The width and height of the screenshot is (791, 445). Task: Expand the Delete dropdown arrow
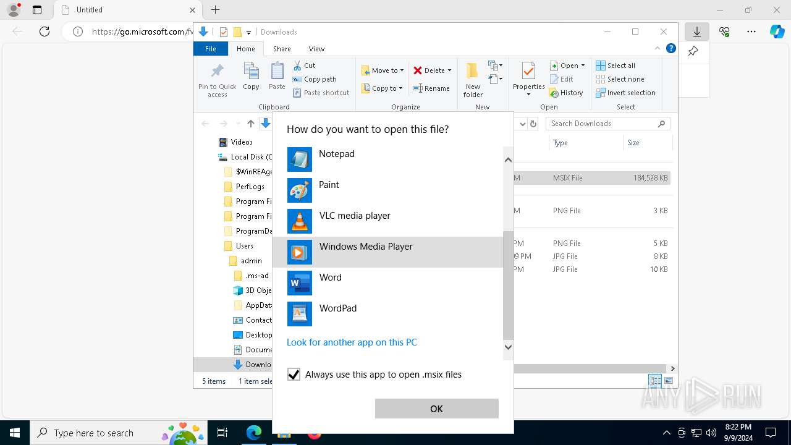[449, 70]
